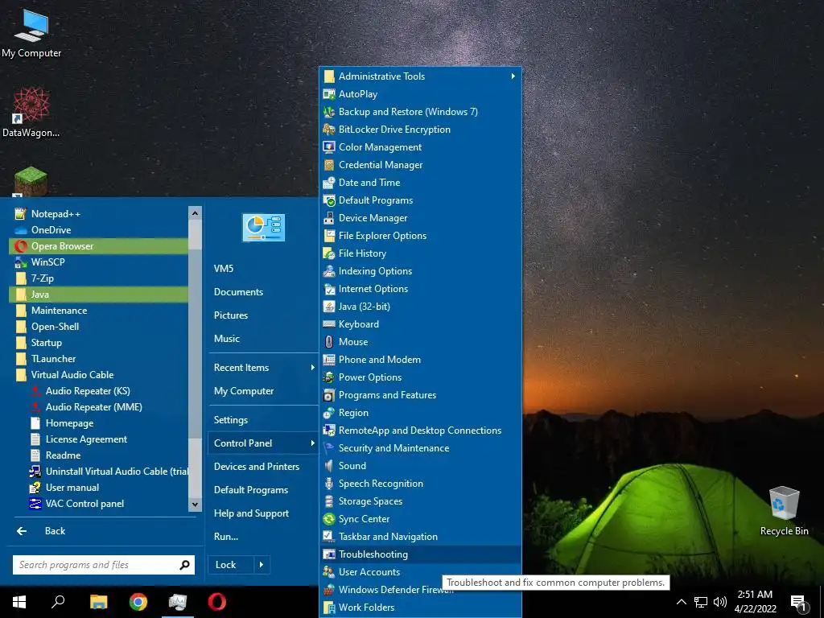Click the taskbar search magnifier button
This screenshot has height=618, width=824.
(58, 602)
